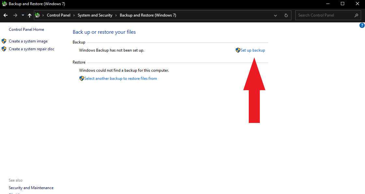Image resolution: width=365 pixels, height=194 pixels.
Task: Open the Control Panel breadcrumb
Action: 58,15
